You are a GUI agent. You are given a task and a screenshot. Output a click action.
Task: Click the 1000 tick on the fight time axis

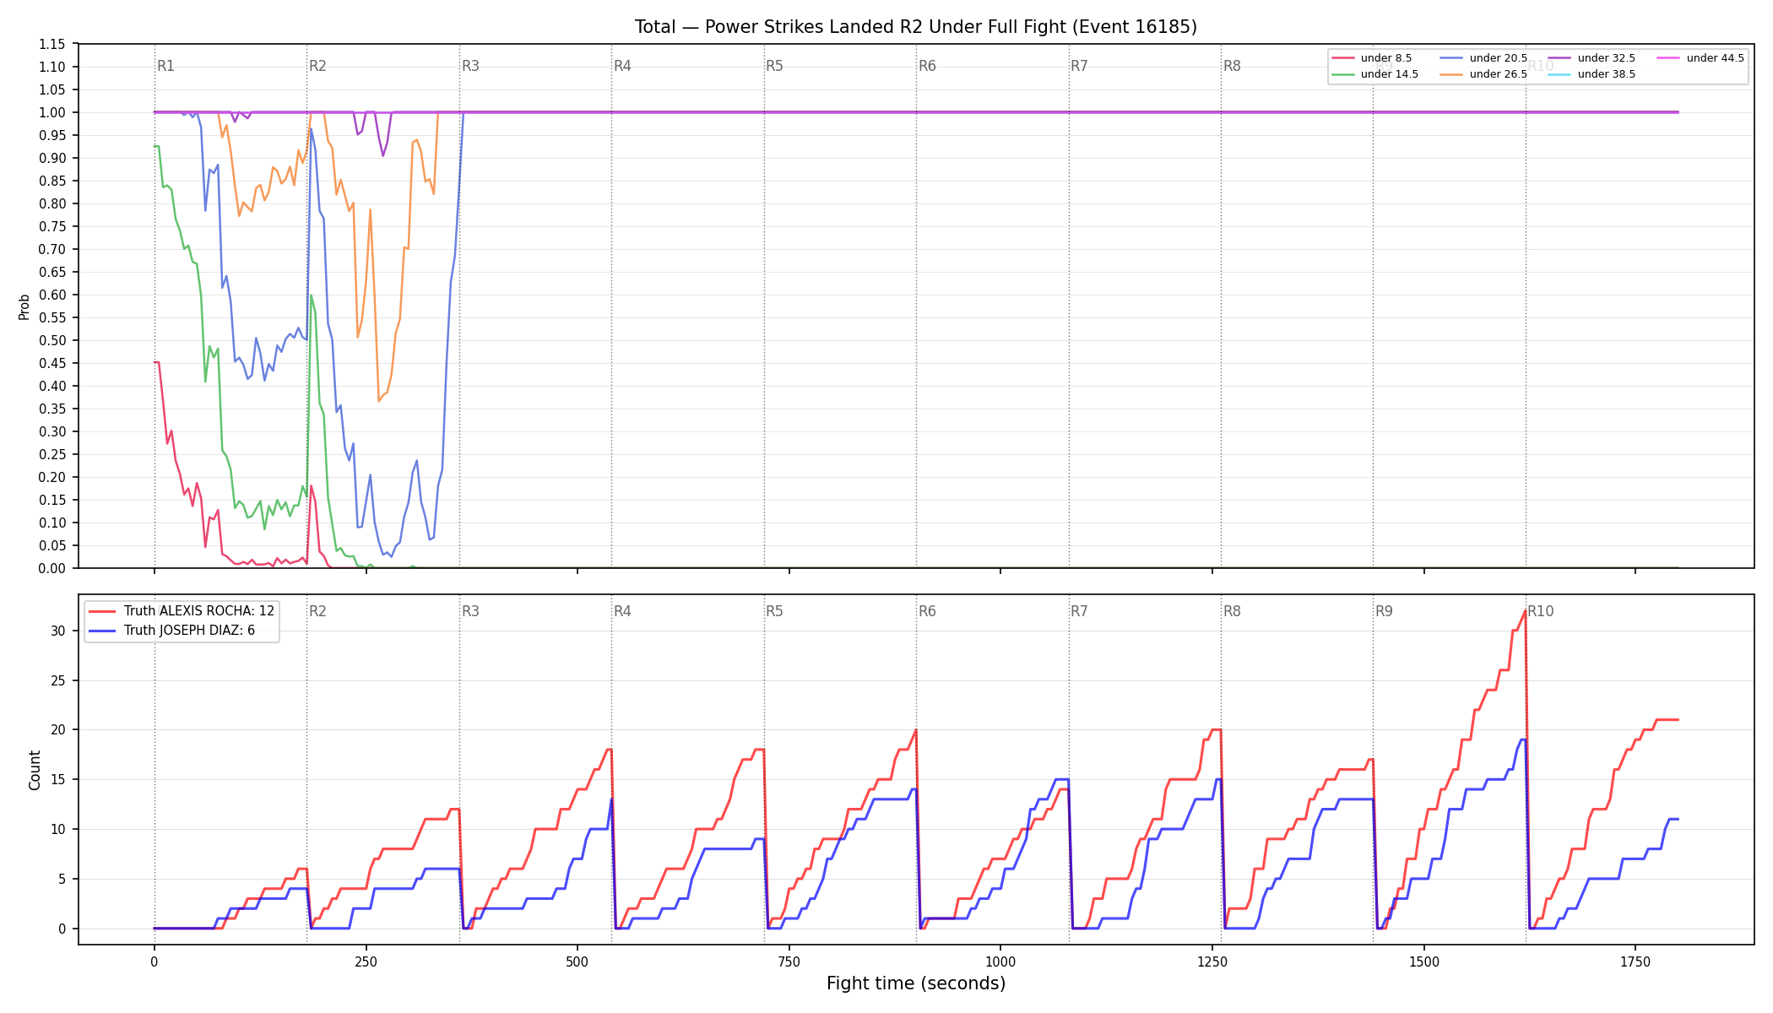point(1000,962)
